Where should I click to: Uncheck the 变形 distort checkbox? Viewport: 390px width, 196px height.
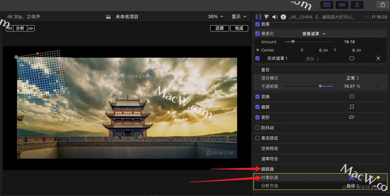[x=257, y=117]
